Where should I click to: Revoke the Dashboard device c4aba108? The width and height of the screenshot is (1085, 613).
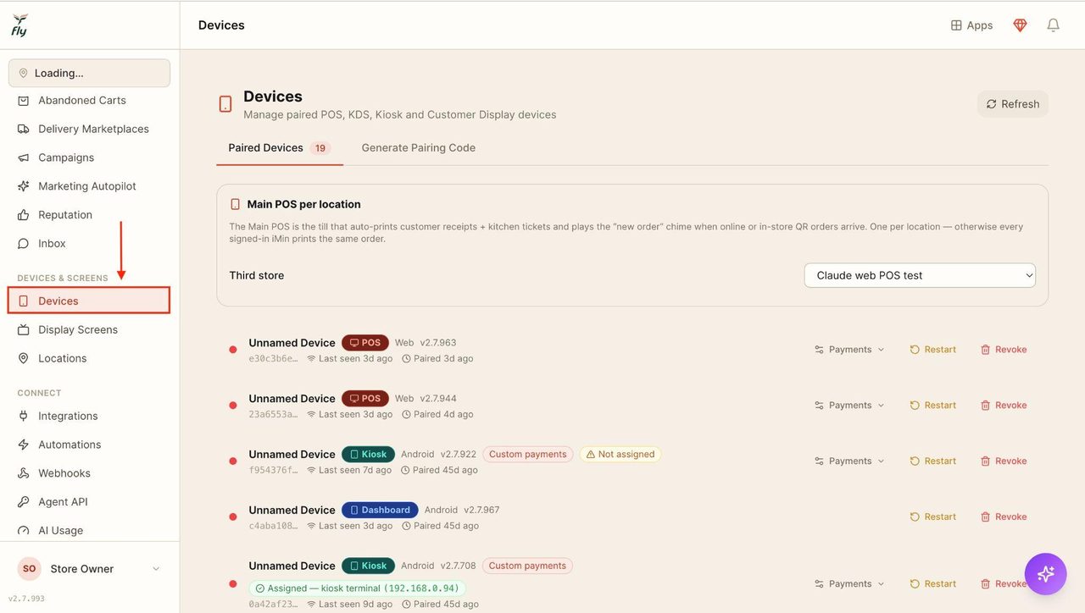[x=1004, y=517]
